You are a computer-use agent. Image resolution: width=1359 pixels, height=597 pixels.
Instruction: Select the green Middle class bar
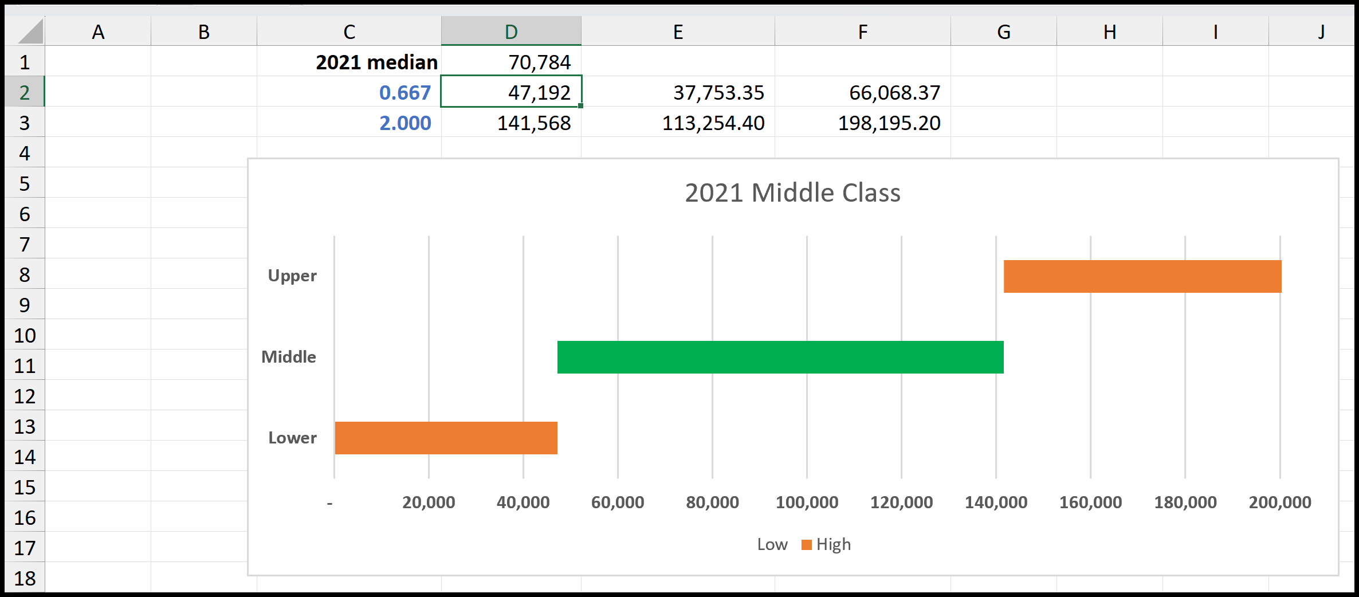[779, 357]
